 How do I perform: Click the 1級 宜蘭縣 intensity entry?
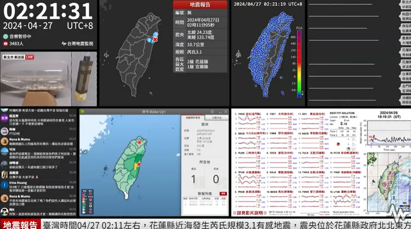tap(197, 67)
